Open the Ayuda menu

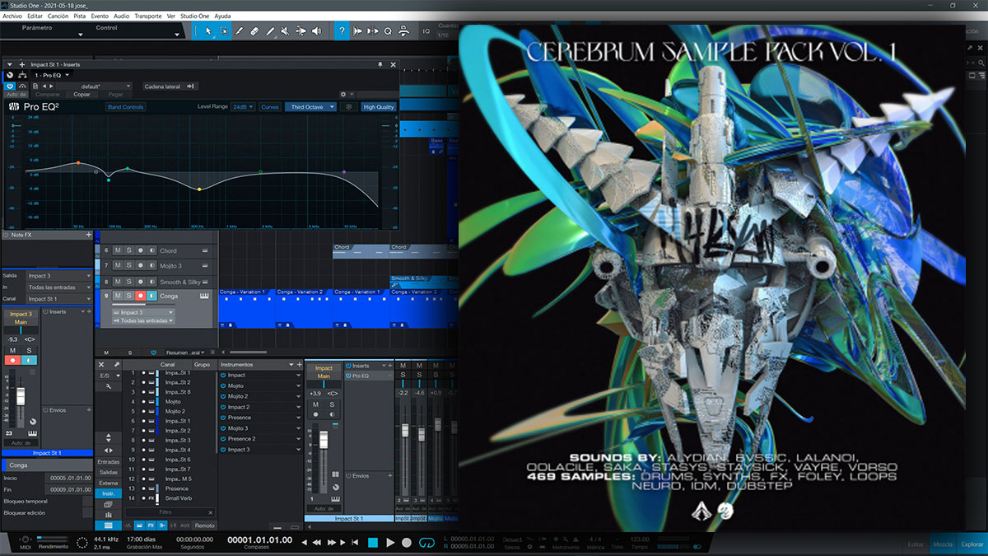(223, 16)
